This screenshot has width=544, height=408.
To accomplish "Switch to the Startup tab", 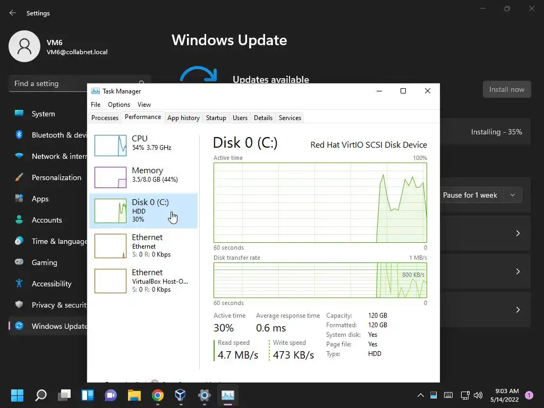I will tap(216, 118).
